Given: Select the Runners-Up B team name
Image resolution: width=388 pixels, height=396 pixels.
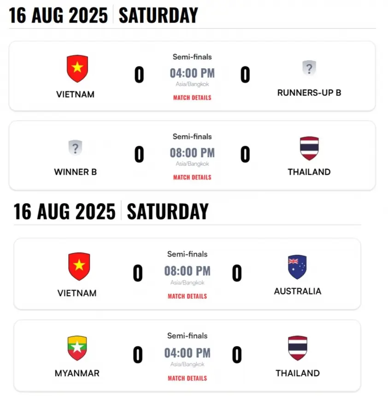Looking at the screenshot, I should pos(309,93).
